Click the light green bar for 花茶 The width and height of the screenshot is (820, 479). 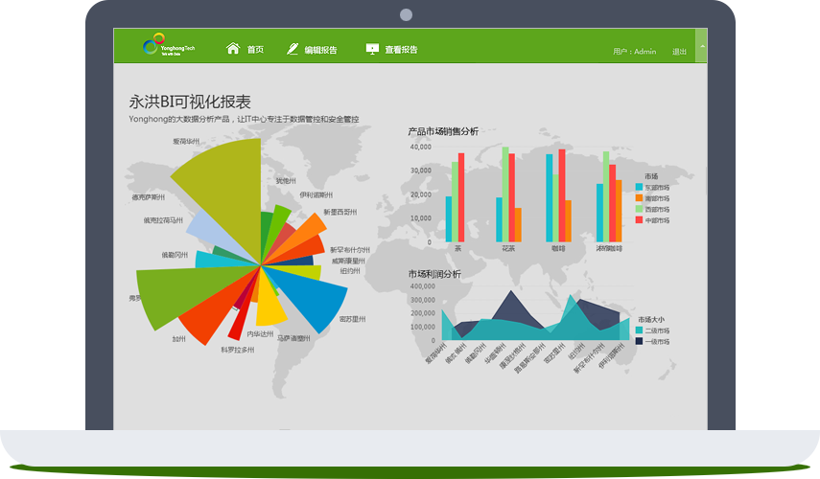(505, 194)
